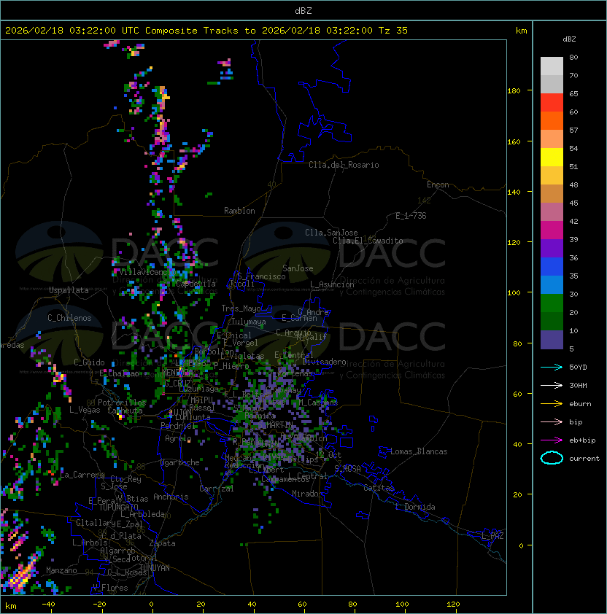Click the 'Clla.SanJose' map label
This screenshot has width=607, height=614.
[331, 233]
